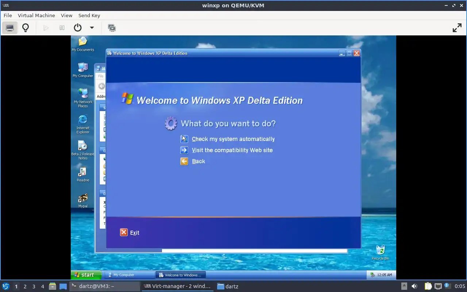This screenshot has width=467, height=292.
Task: Show virtual hardware details lightbulb icon
Action: [x=26, y=28]
